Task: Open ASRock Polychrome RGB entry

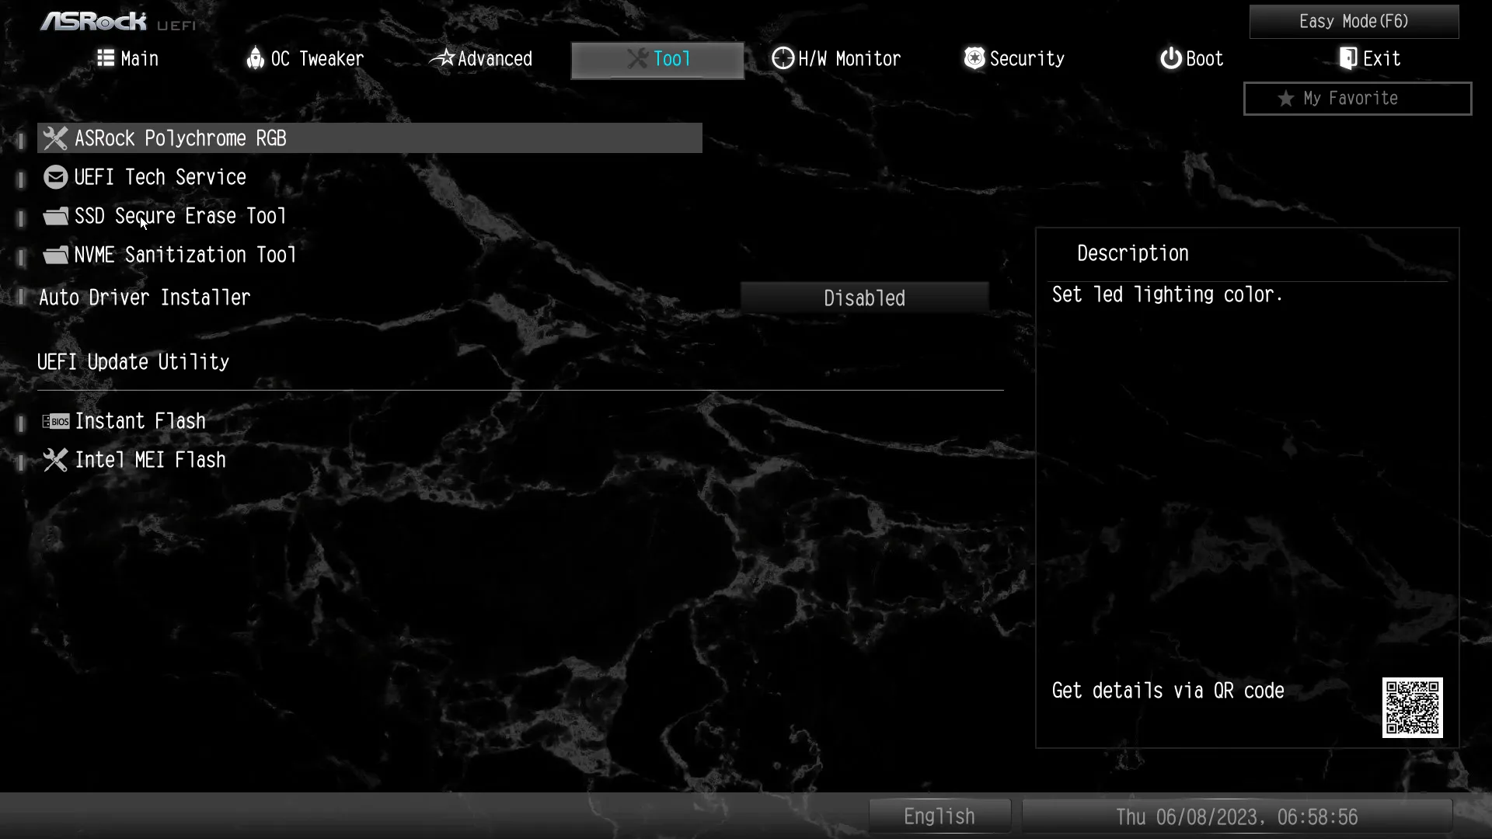Action: (x=370, y=138)
